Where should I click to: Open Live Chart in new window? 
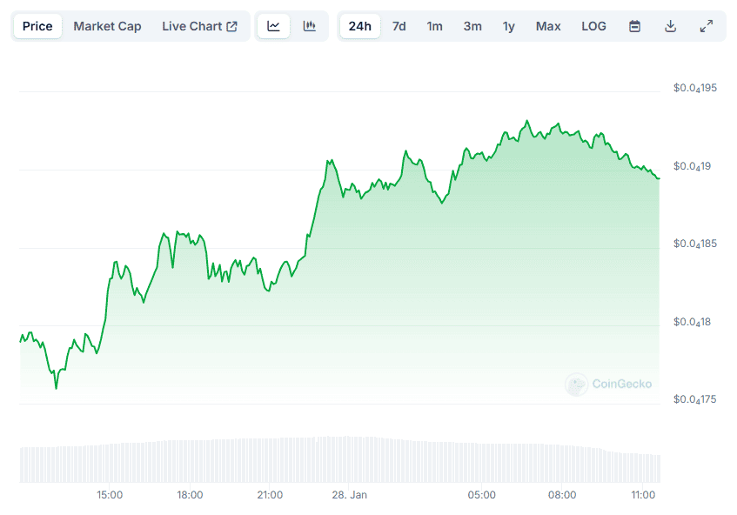199,26
